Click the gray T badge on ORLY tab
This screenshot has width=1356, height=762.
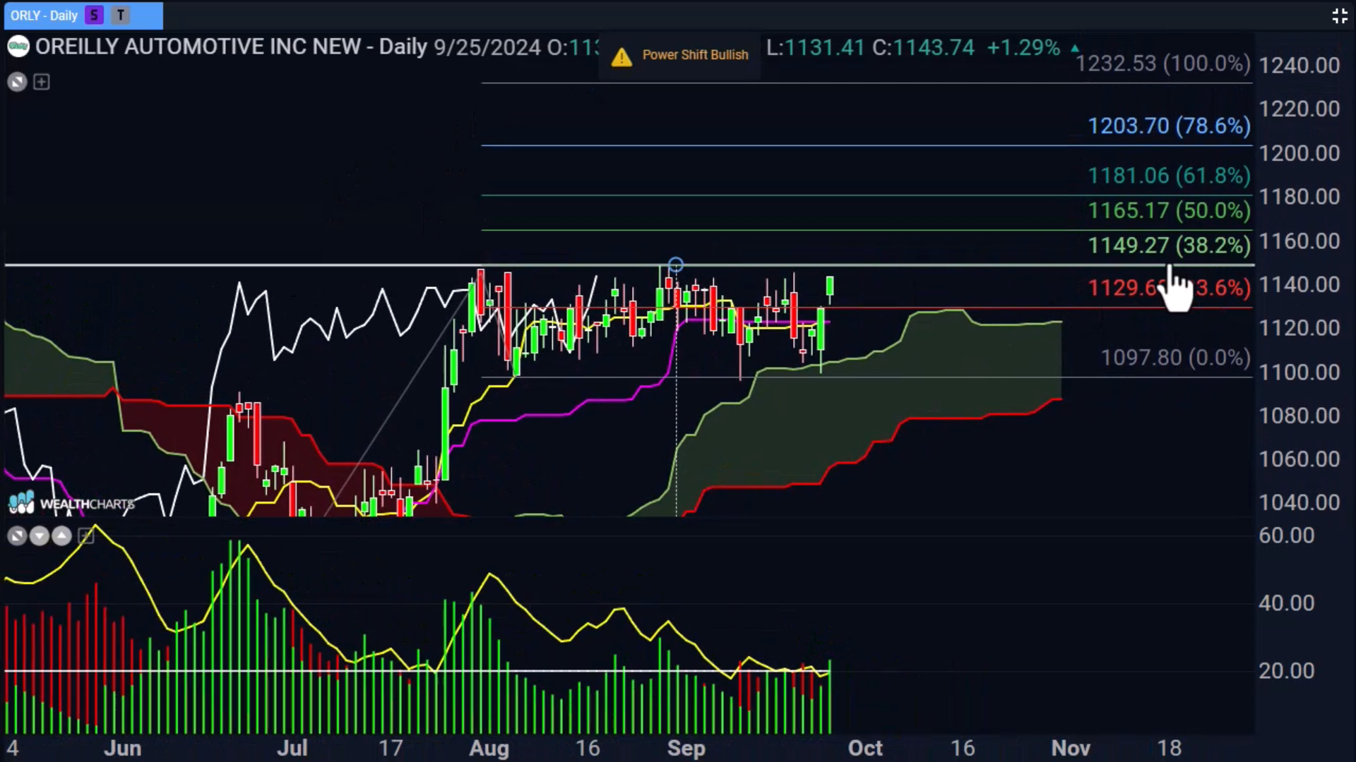121,16
